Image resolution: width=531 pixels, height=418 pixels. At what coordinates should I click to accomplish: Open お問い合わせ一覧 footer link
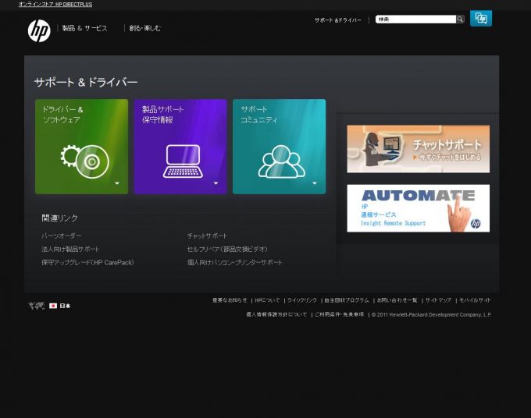pos(397,300)
